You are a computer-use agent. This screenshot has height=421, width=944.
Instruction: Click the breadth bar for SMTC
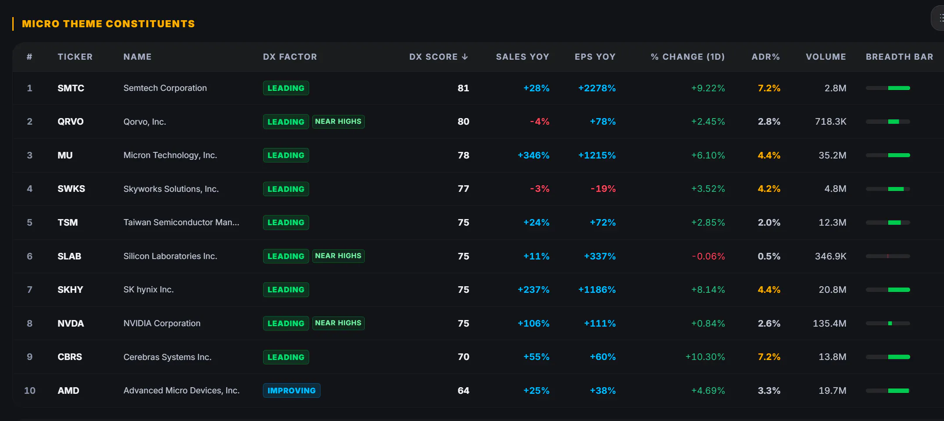tap(888, 88)
